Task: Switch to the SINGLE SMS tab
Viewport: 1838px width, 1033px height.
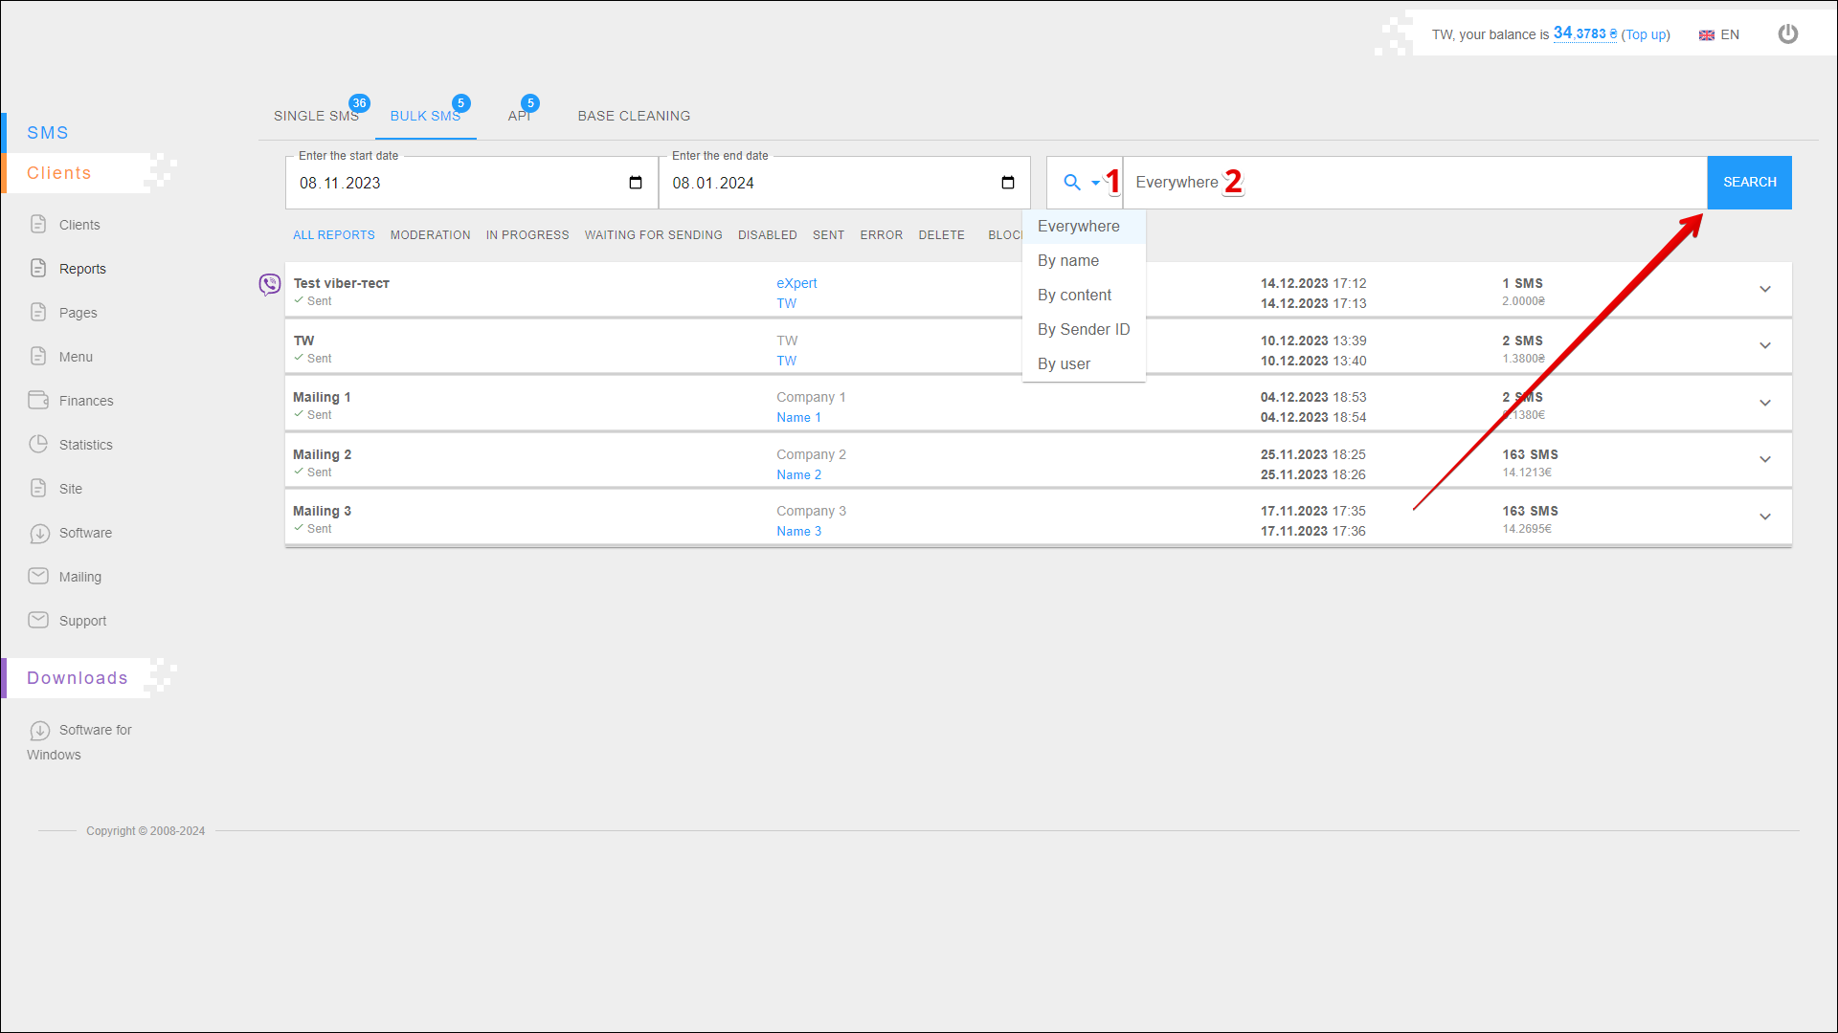Action: 316,116
